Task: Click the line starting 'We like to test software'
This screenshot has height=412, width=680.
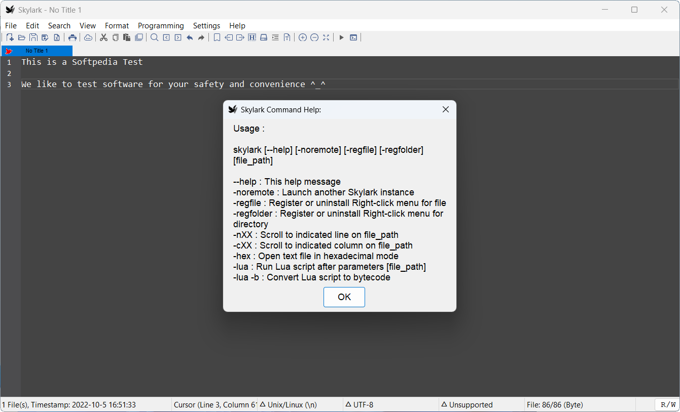Action: 173,84
